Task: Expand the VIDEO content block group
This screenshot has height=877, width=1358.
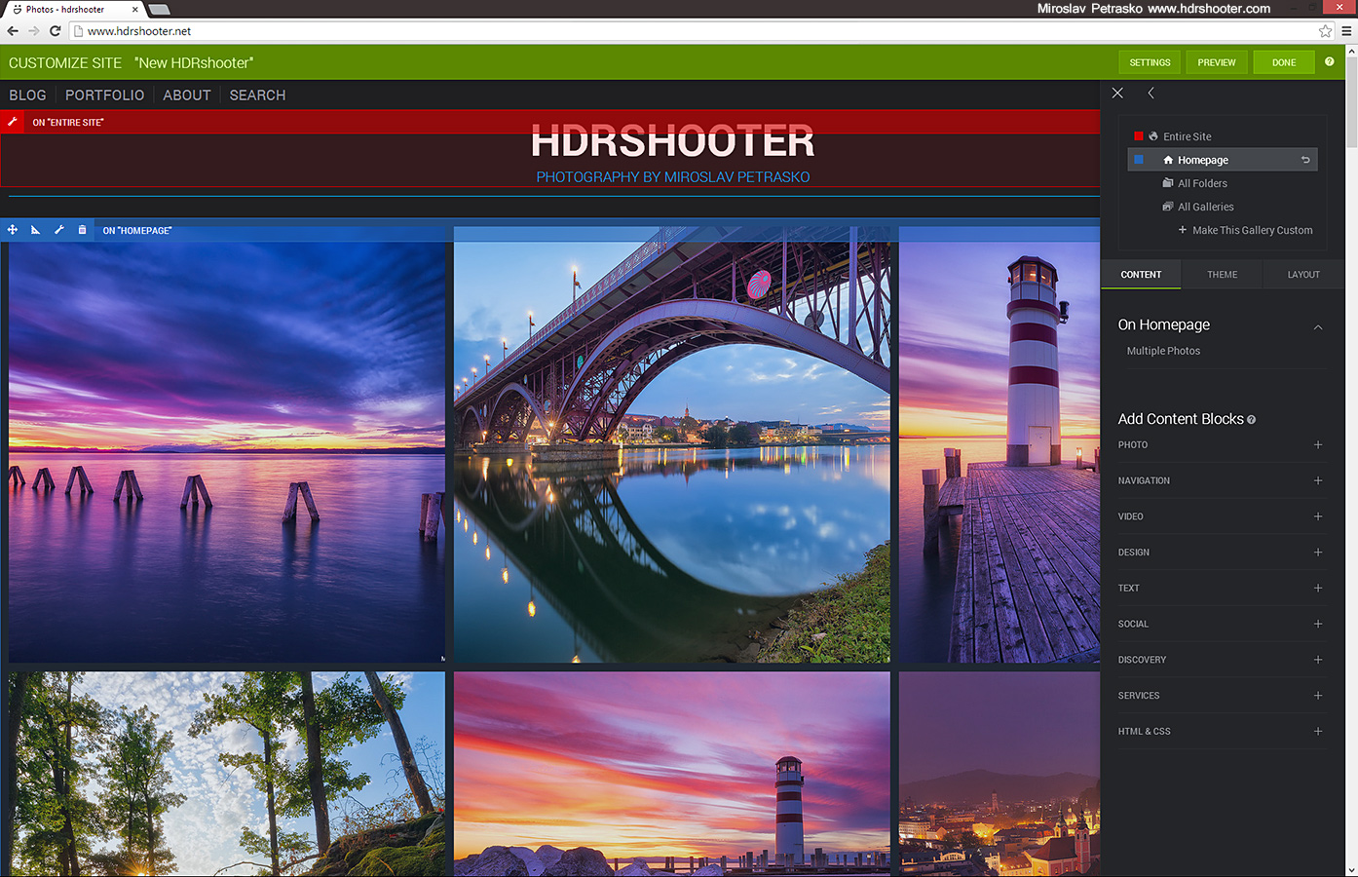Action: (1318, 516)
